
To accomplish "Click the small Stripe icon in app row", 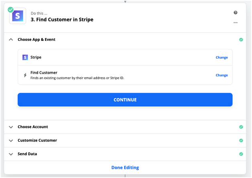I will [25, 57].
